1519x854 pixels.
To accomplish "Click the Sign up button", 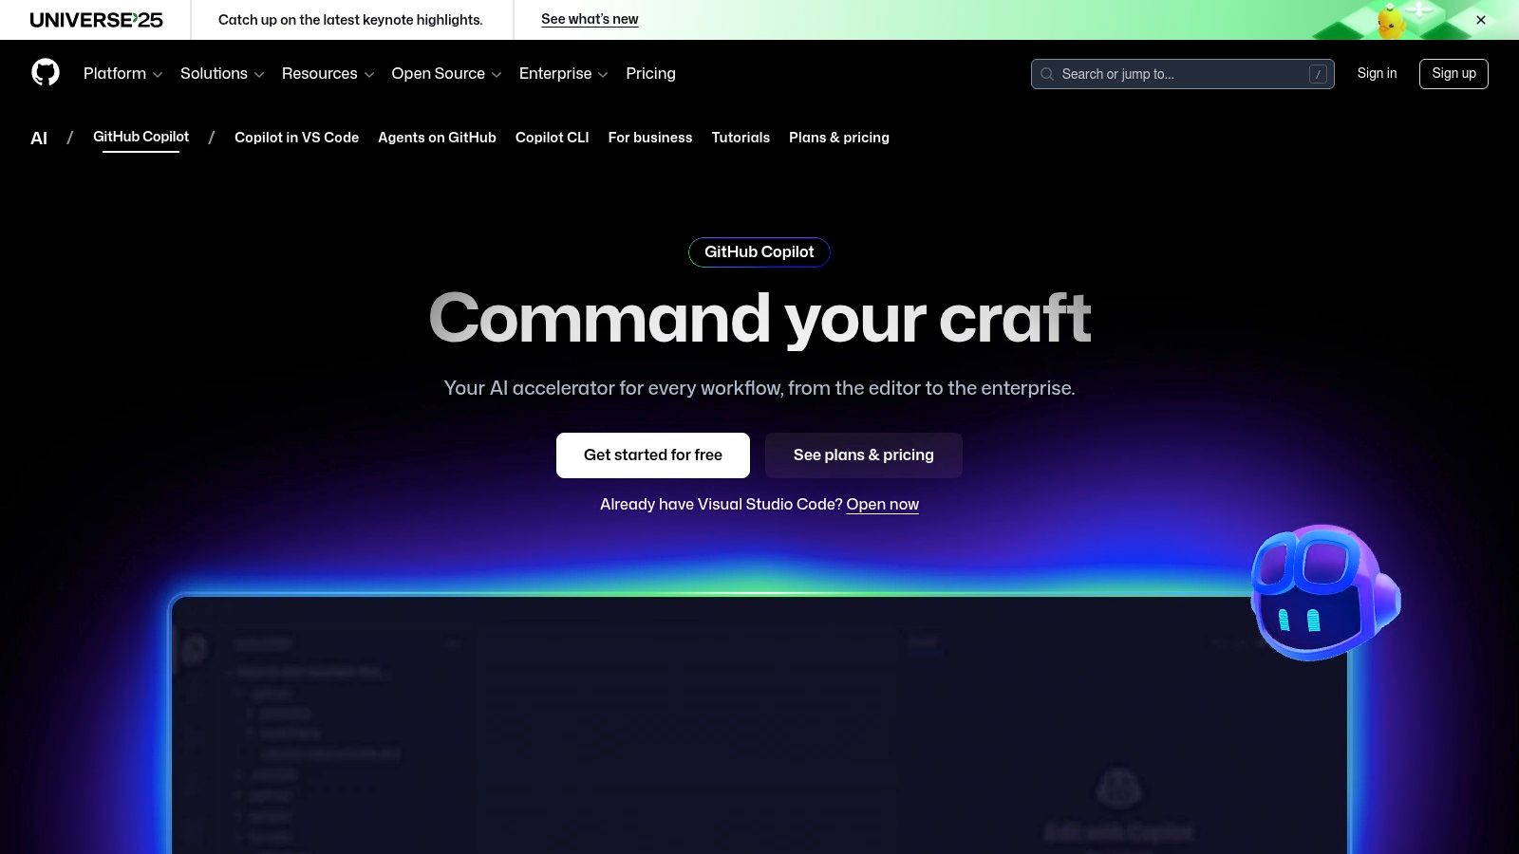I will click(1453, 73).
